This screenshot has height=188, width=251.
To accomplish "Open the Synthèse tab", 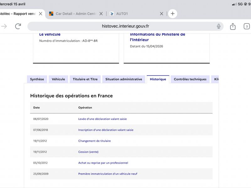I will coord(37,79).
